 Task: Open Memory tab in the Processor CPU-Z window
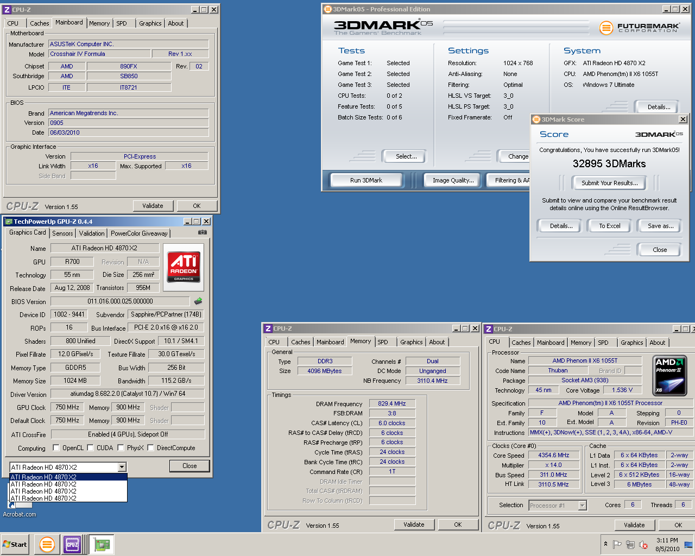point(580,343)
